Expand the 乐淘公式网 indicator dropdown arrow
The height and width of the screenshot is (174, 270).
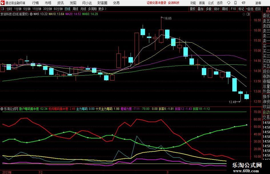[x=2, y=109]
